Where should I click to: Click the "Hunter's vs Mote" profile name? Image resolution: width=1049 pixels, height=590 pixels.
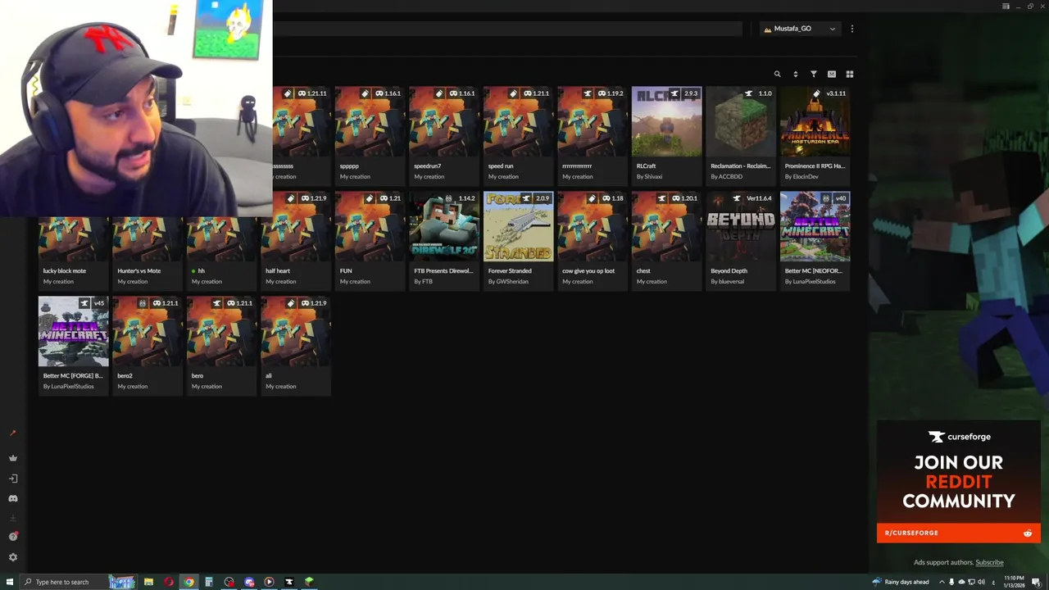point(139,270)
